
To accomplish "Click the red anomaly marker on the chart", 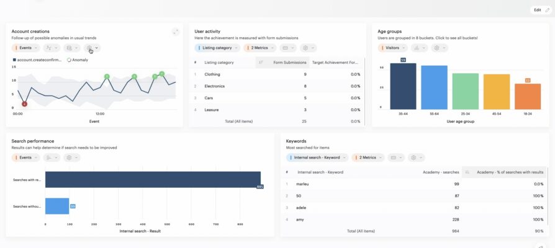I will 24,104.
